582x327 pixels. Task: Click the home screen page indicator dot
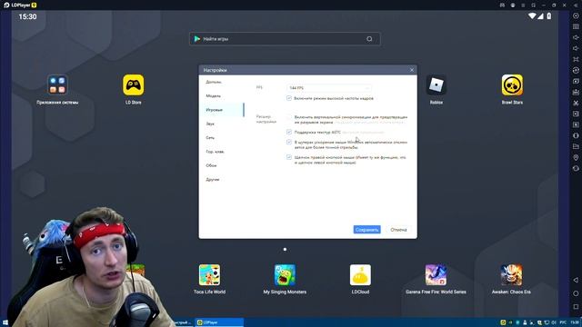tap(285, 250)
